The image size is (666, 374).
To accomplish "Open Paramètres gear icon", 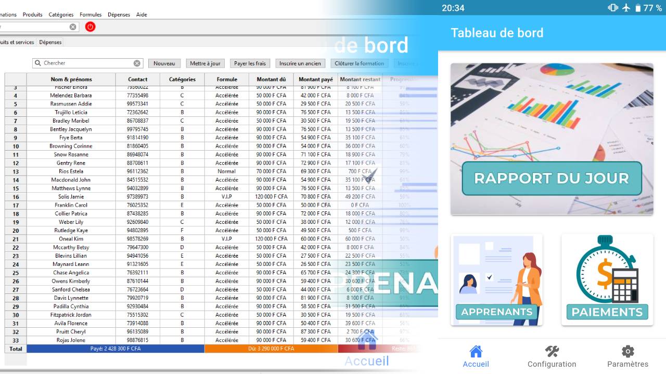I will (627, 352).
